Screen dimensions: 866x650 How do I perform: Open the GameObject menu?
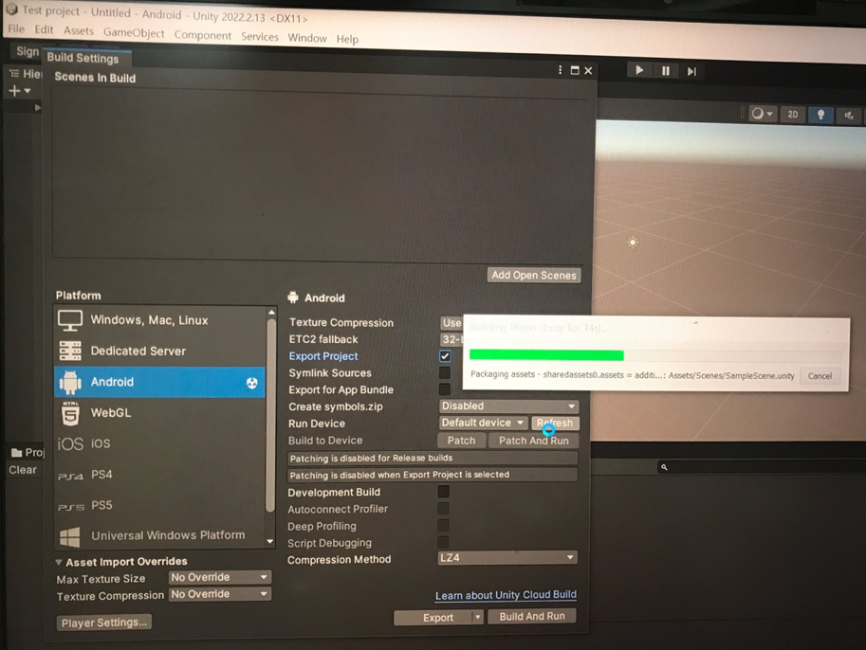click(x=134, y=32)
